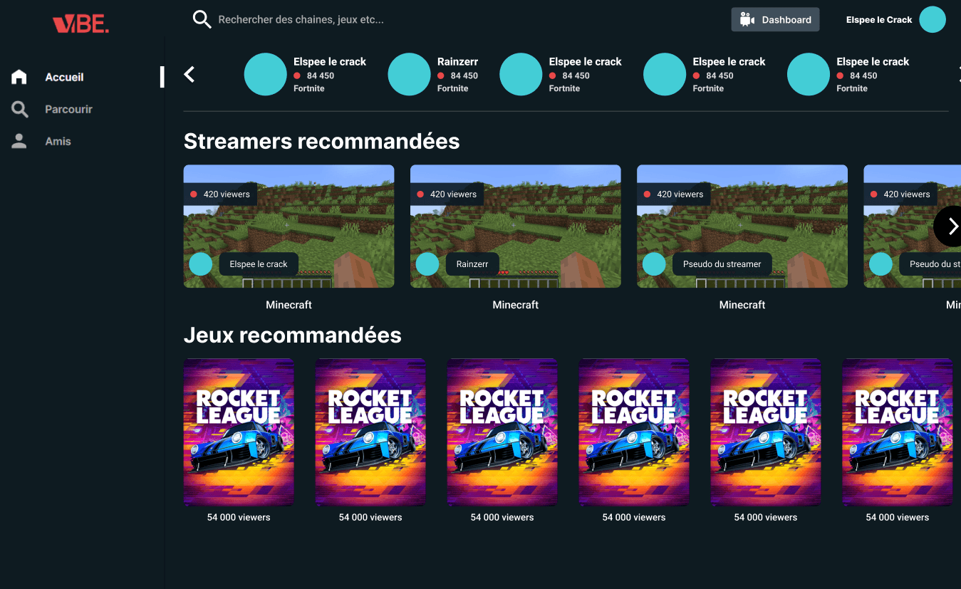This screenshot has width=961, height=589.
Task: Open the Amis sidebar item
Action: (x=58, y=141)
